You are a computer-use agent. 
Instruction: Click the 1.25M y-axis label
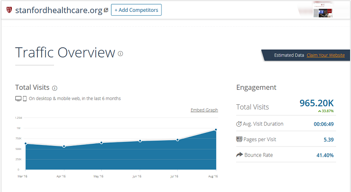point(18,118)
